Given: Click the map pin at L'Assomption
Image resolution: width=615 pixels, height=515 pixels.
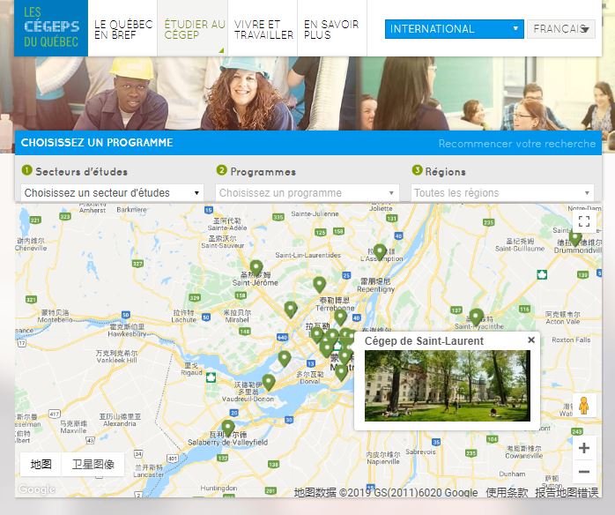Looking at the screenshot, I should pos(380,251).
